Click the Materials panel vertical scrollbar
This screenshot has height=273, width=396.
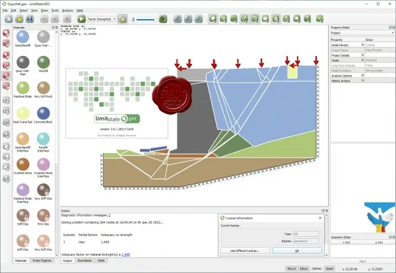tap(57, 144)
